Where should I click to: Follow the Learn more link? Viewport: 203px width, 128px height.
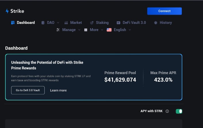click(x=58, y=90)
